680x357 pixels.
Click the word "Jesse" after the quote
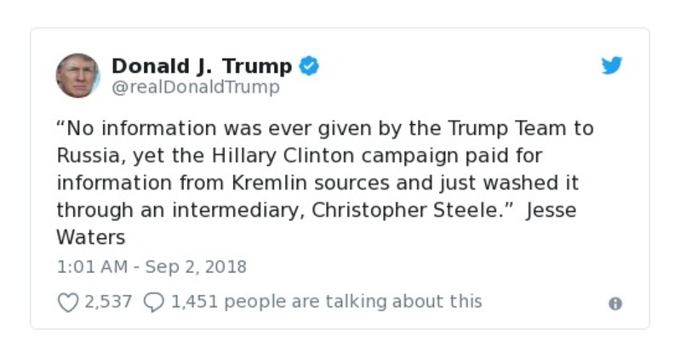click(x=551, y=210)
